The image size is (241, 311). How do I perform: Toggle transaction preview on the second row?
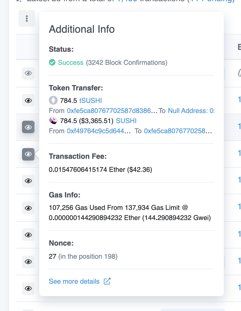(x=28, y=100)
